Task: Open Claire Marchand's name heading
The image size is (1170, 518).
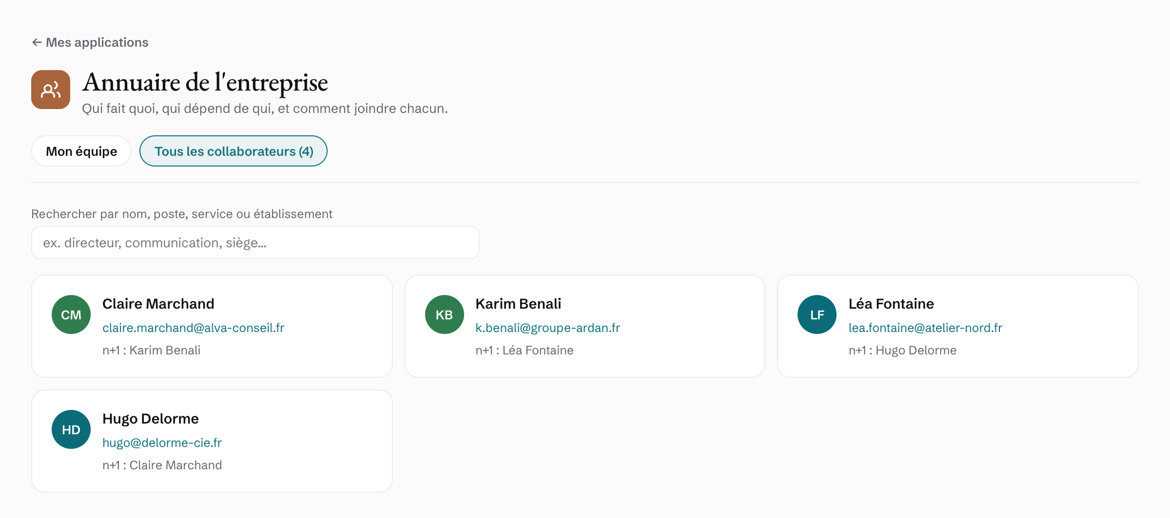Action: (158, 304)
